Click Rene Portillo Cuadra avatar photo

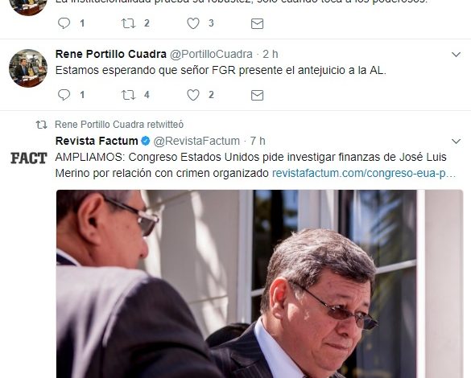28,68
